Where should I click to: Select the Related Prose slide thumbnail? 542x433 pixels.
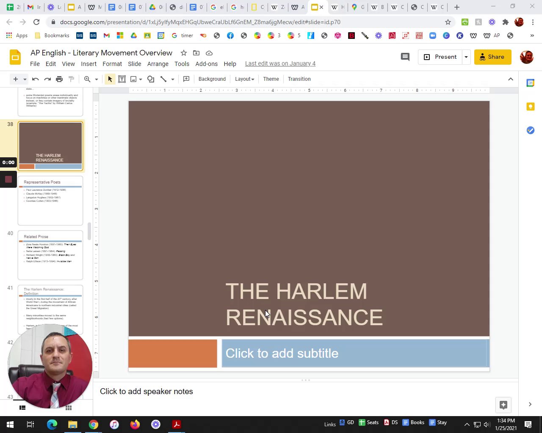(x=50, y=255)
